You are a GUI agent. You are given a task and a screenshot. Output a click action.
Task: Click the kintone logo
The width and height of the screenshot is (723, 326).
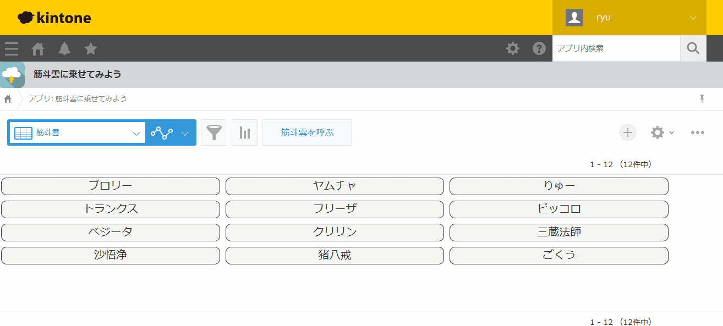pos(54,18)
